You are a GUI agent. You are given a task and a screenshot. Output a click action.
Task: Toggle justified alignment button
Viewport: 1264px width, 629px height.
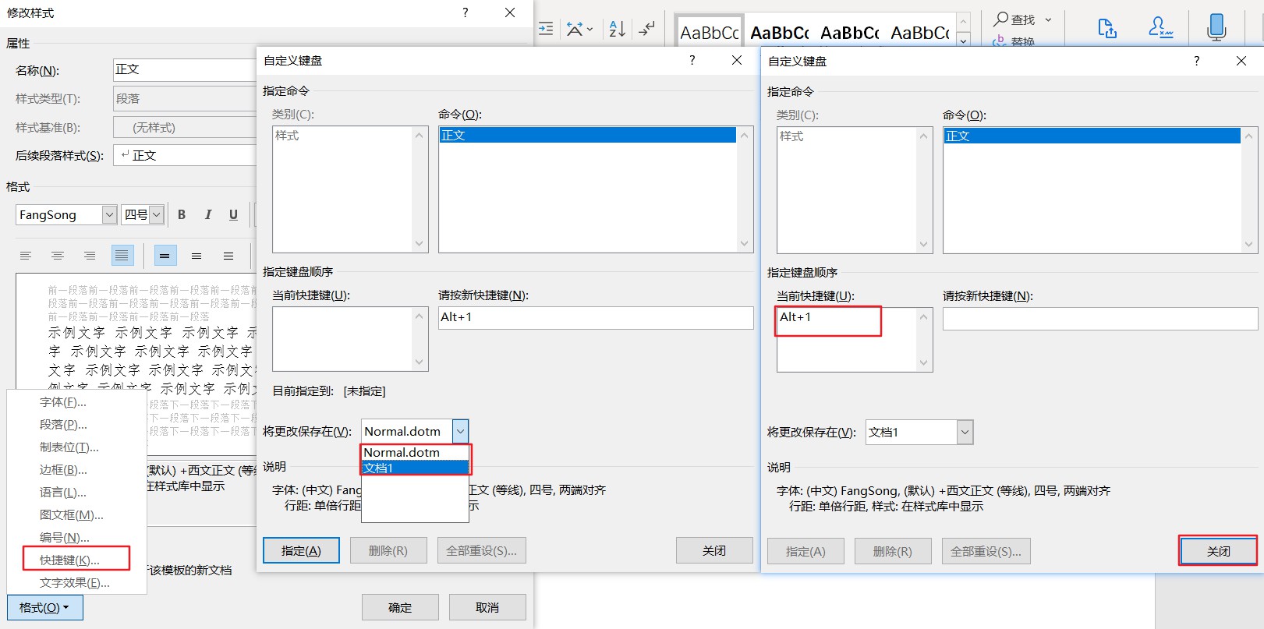[x=122, y=255]
